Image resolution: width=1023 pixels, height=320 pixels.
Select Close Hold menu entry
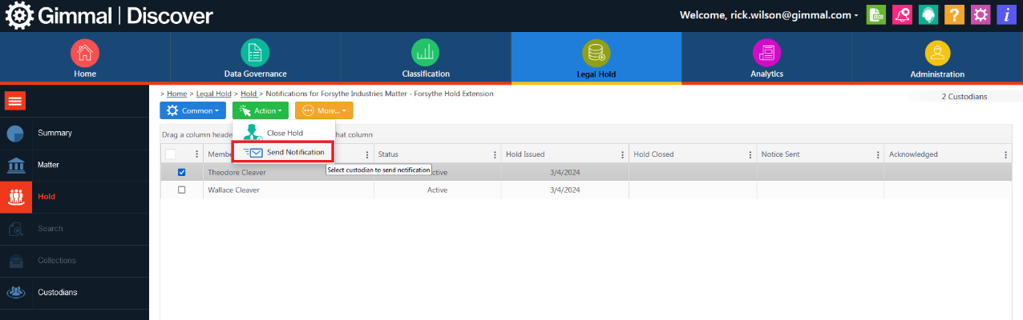click(x=285, y=133)
